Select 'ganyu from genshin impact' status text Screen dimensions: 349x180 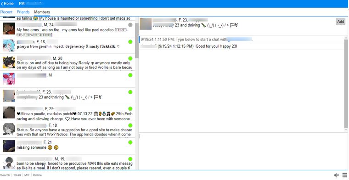coord(68,46)
